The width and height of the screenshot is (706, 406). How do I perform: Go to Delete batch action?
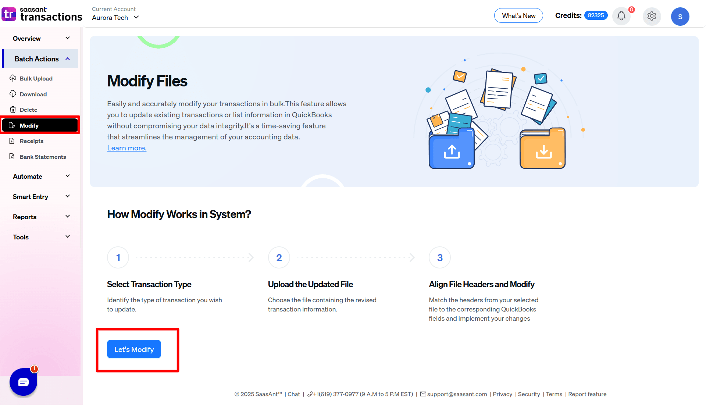click(x=28, y=110)
